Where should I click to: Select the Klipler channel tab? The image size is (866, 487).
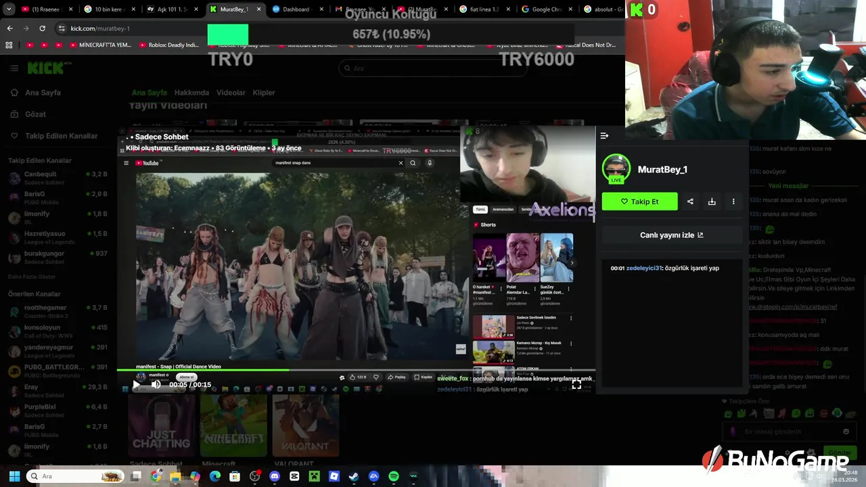(x=264, y=93)
